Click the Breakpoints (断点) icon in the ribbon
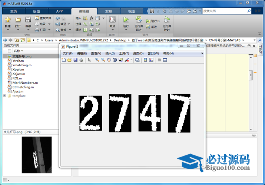The height and width of the screenshot is (185, 265). tap(112, 21)
